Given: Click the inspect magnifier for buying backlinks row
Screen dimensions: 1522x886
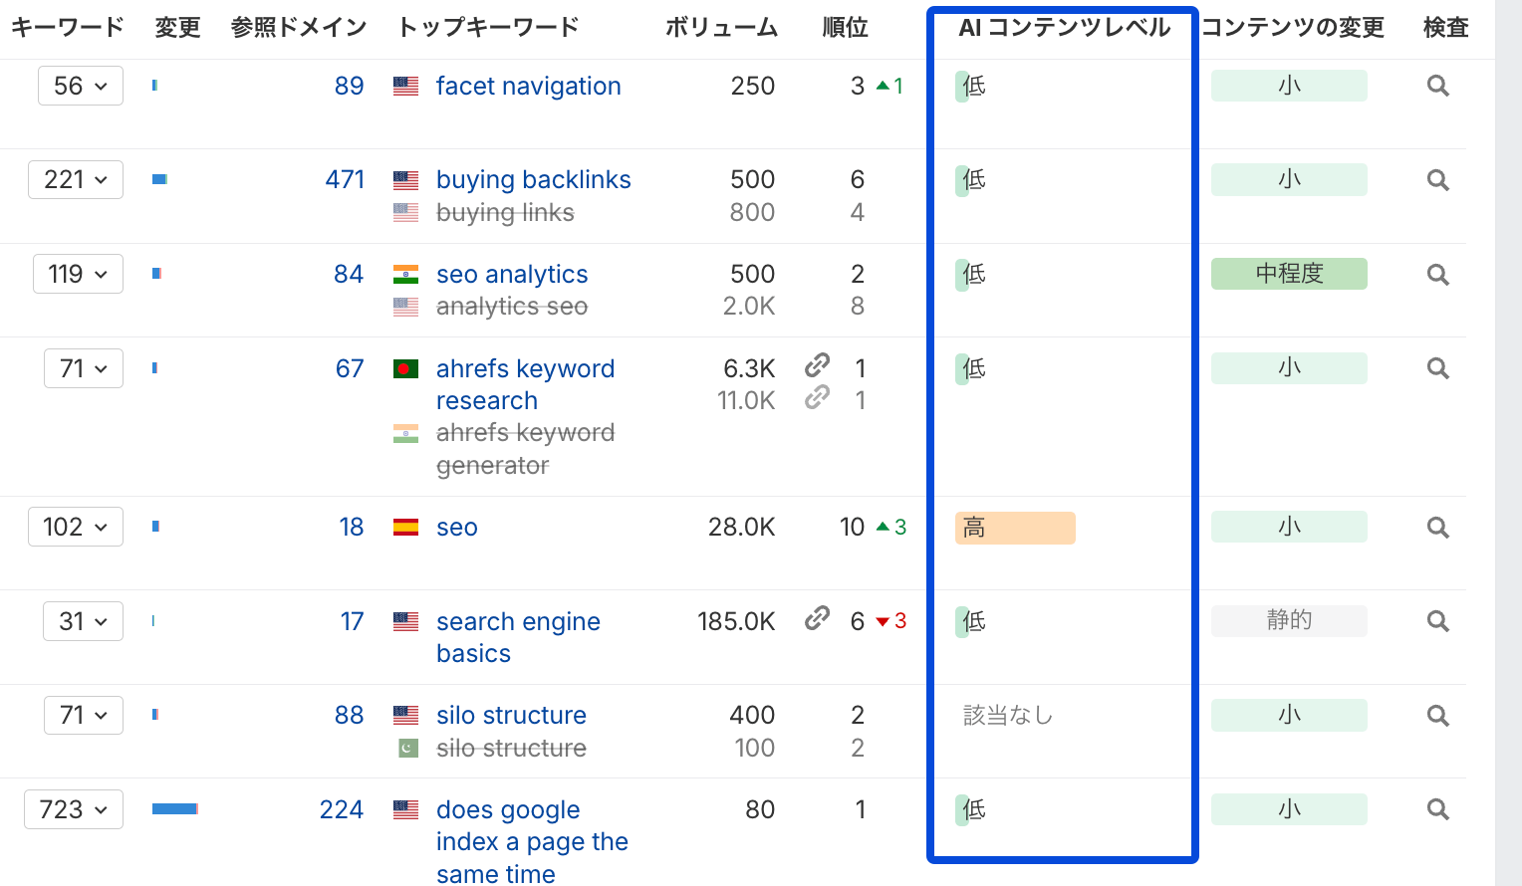Looking at the screenshot, I should click(1437, 180).
